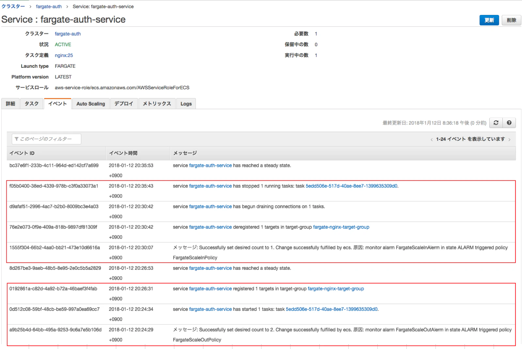This screenshot has width=522, height=349.
Task: Open fargate-auth cluster link in details
Action: tap(68, 34)
